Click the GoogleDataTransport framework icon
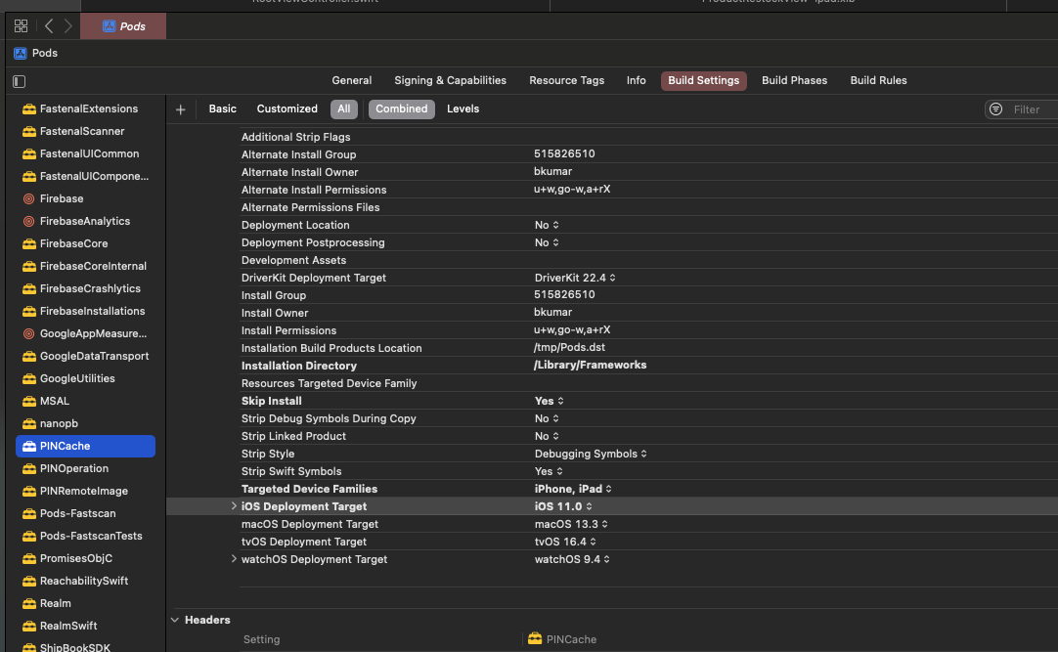This screenshot has height=652, width=1058. tap(29, 356)
